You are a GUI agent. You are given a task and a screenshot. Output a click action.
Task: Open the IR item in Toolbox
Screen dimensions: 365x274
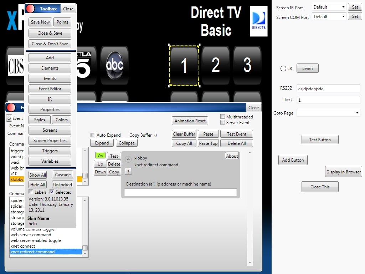[50, 99]
